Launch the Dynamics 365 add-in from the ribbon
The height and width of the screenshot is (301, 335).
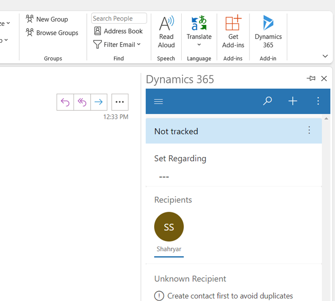click(268, 32)
